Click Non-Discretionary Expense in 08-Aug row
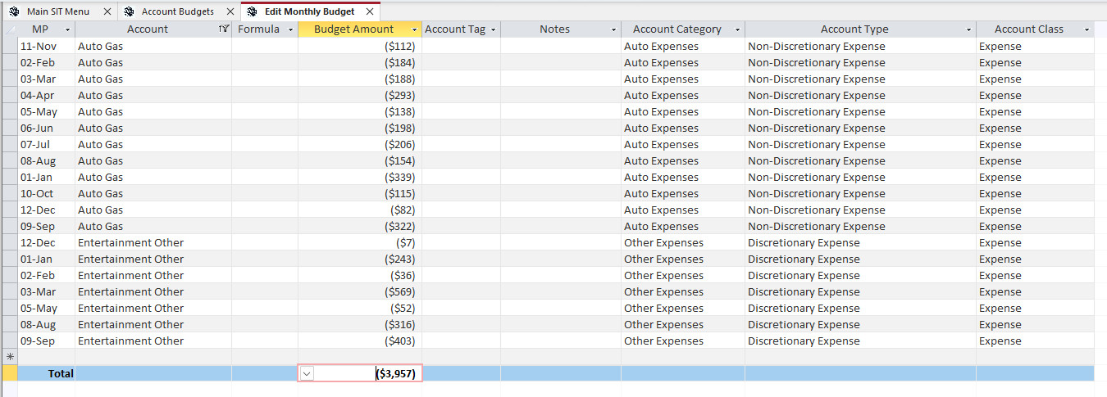The width and height of the screenshot is (1107, 397). pos(860,160)
